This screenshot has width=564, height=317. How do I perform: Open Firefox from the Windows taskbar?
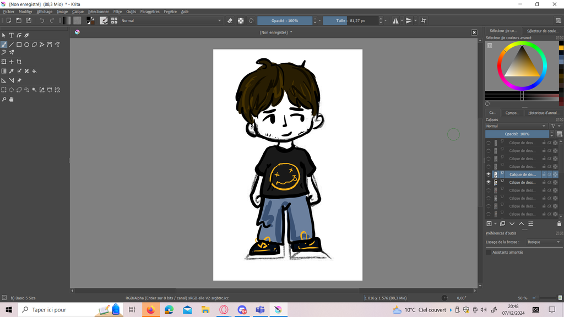150,310
